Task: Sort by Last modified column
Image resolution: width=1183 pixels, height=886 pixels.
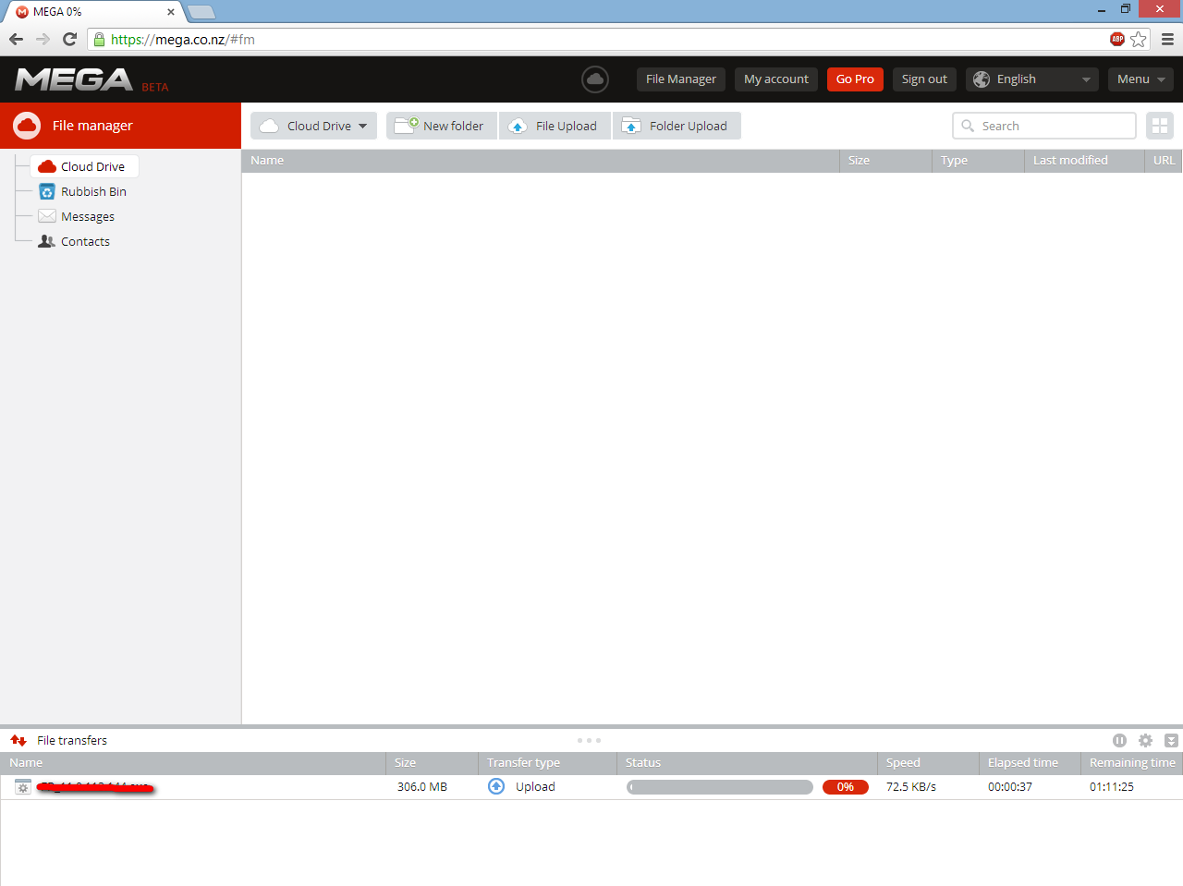Action: 1084,161
